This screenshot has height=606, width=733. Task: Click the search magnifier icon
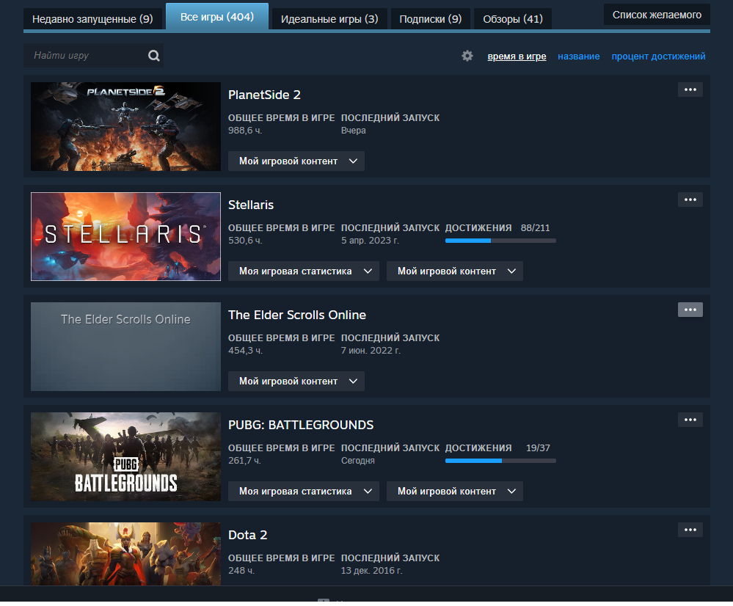click(x=154, y=56)
